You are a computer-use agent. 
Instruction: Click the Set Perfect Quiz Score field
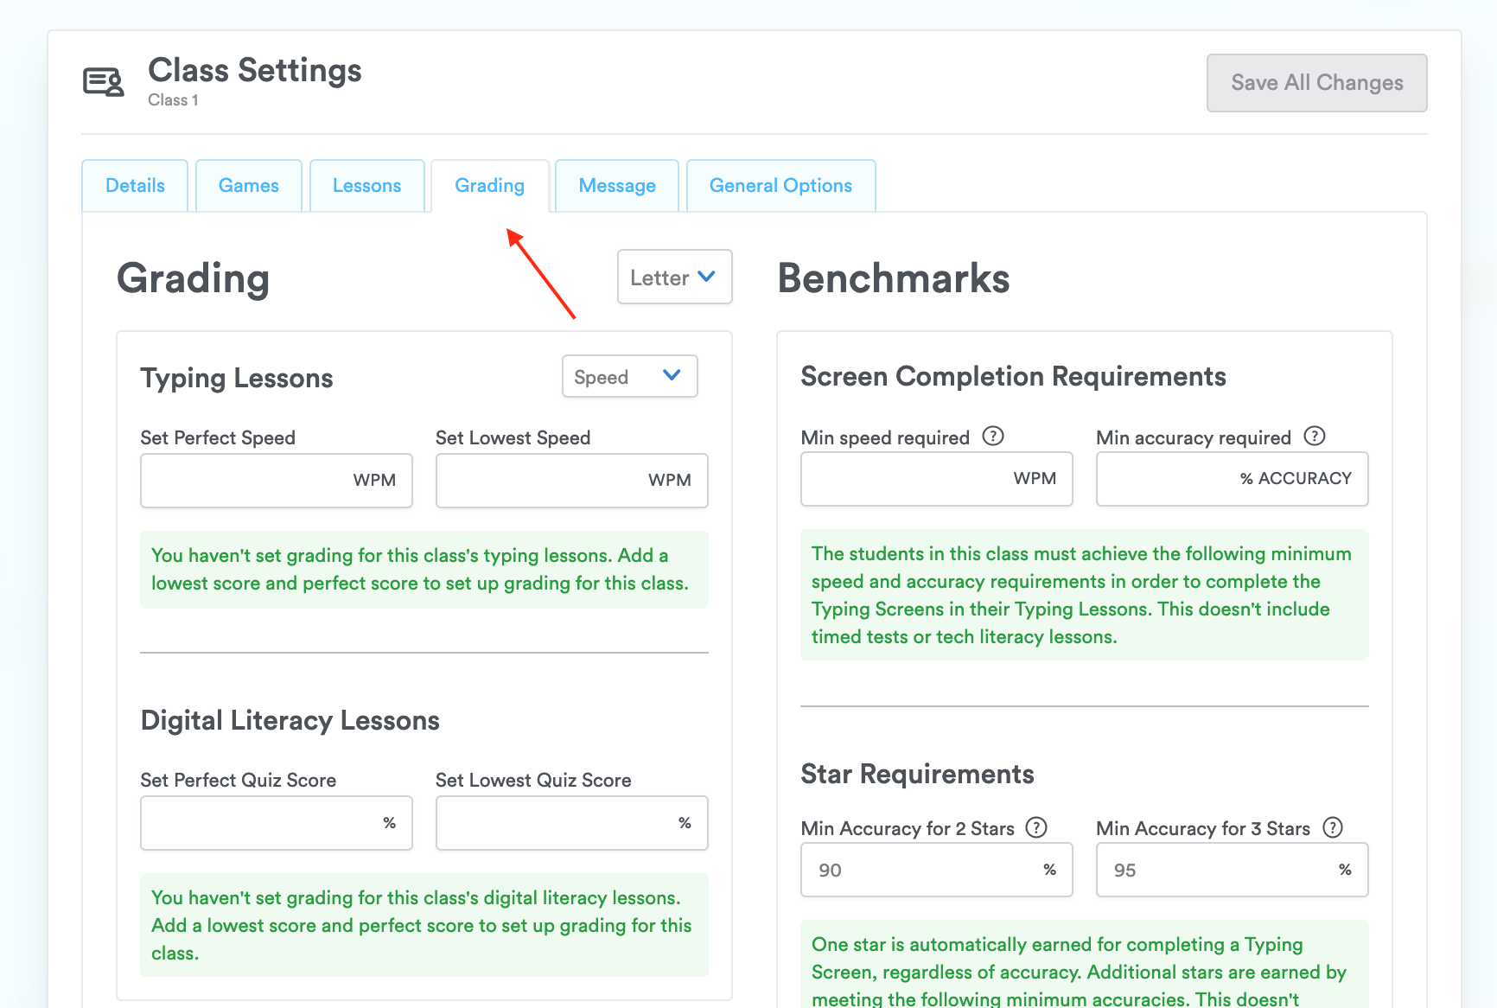point(276,822)
